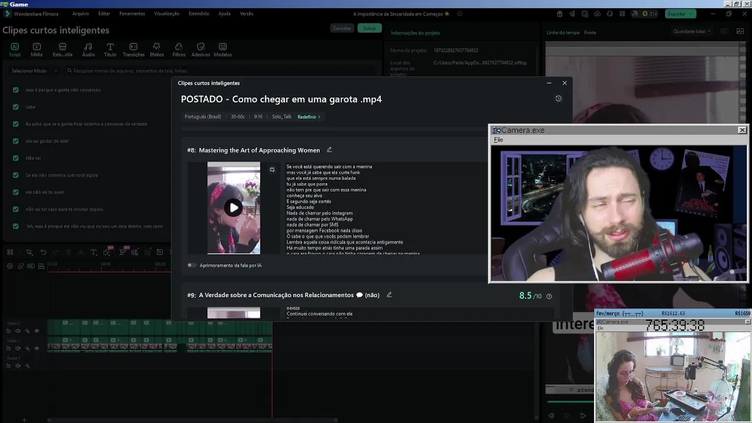Open the Título panel
The height and width of the screenshot is (423, 752).
click(110, 50)
